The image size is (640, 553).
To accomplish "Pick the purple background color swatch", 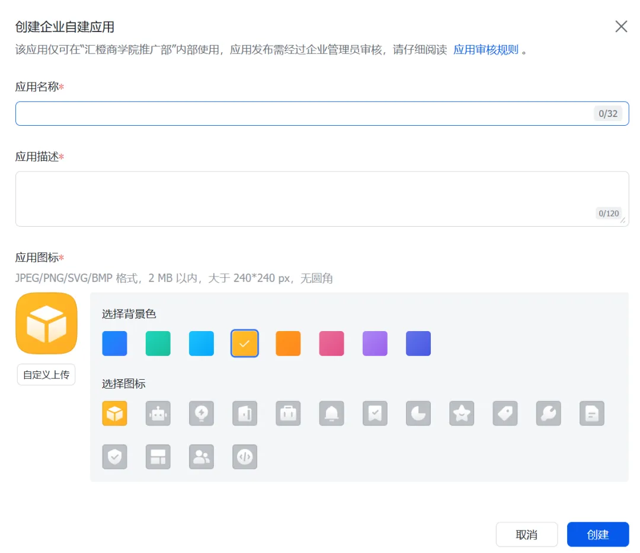I will point(375,344).
